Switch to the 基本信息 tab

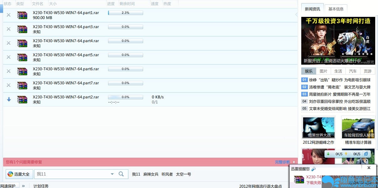click(x=336, y=9)
